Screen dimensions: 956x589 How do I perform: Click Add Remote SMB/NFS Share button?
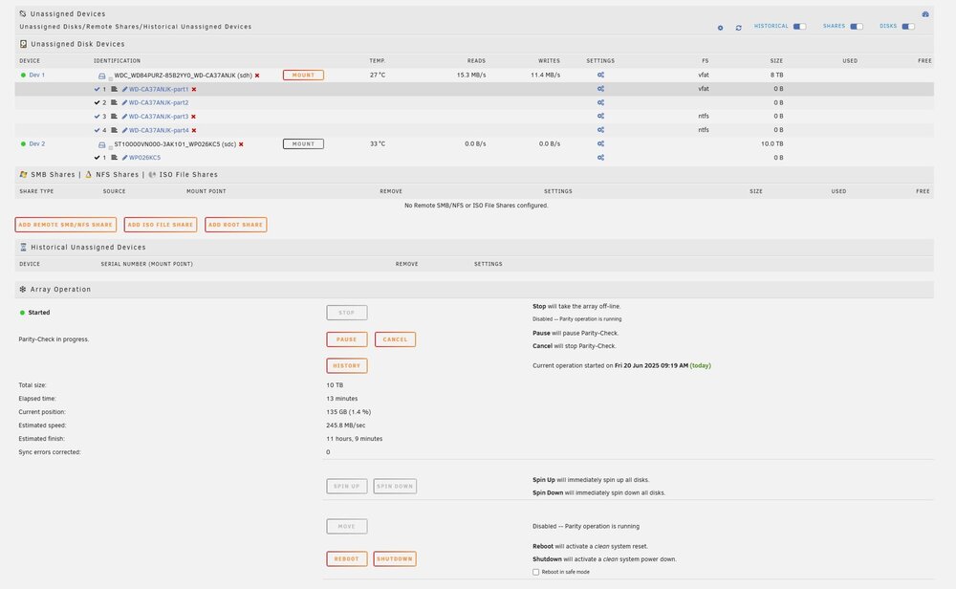coord(65,225)
